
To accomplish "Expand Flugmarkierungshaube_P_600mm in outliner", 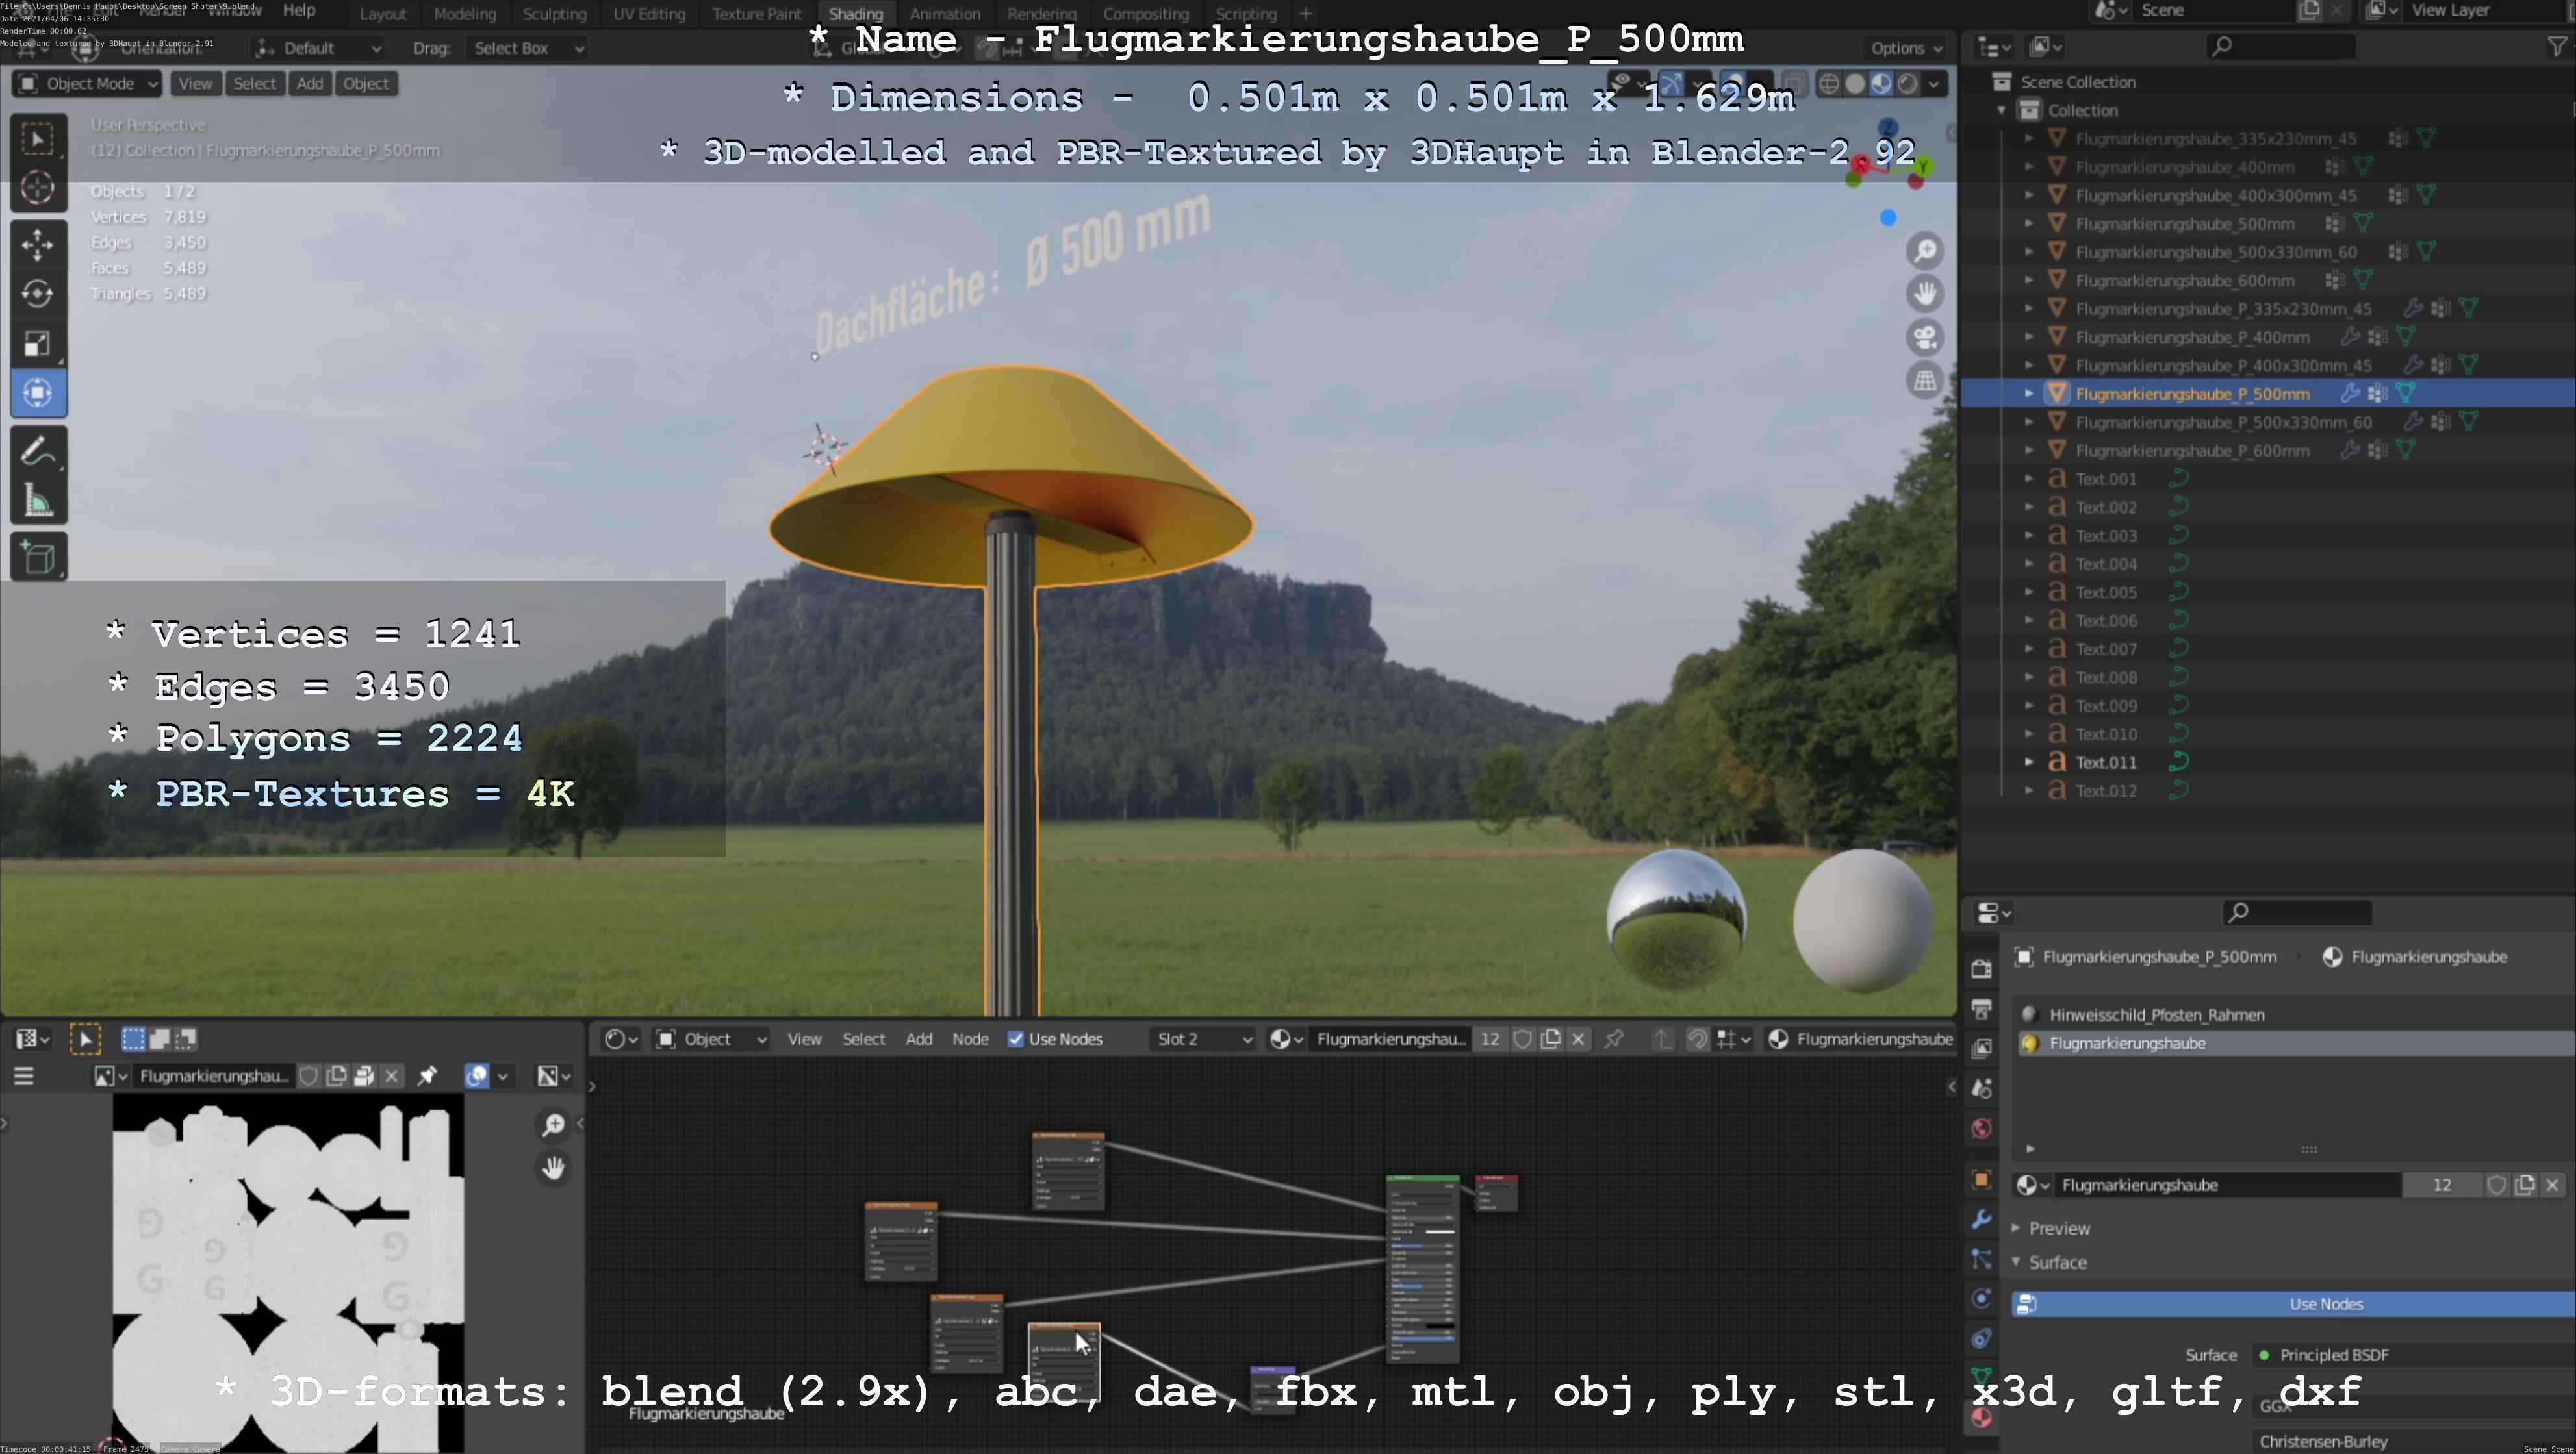I will [x=2028, y=451].
